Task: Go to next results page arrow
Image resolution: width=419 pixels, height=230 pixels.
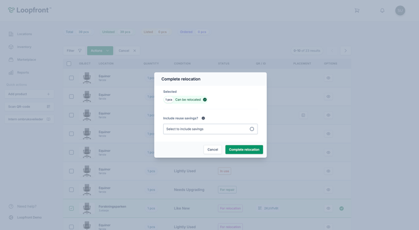Action: 345,50
